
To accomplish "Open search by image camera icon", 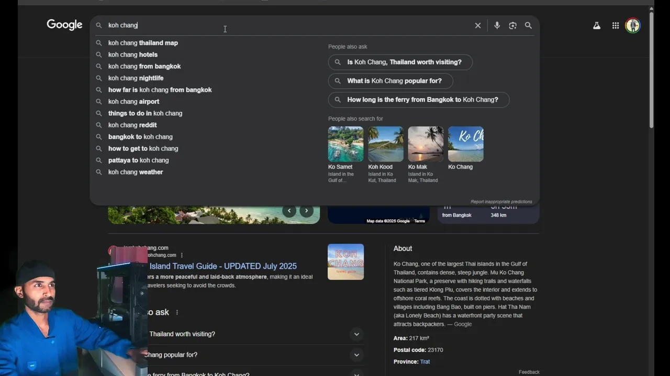I will click(512, 26).
